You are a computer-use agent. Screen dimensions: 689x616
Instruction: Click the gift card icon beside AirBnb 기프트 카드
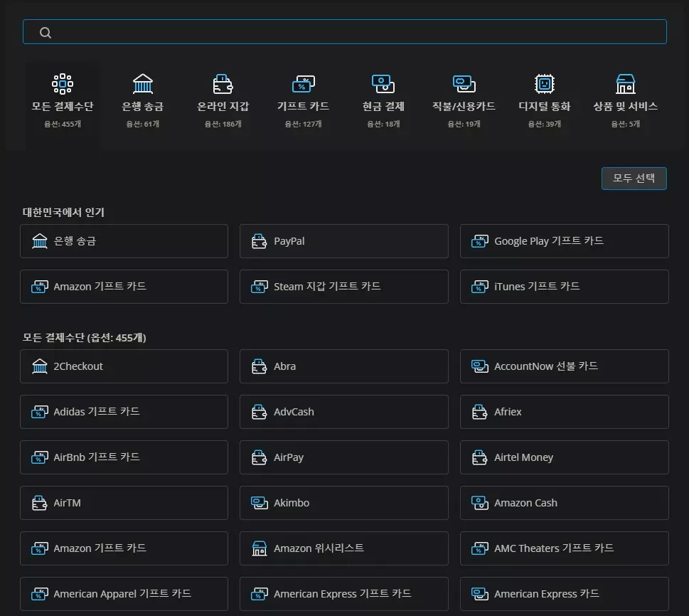pos(40,457)
